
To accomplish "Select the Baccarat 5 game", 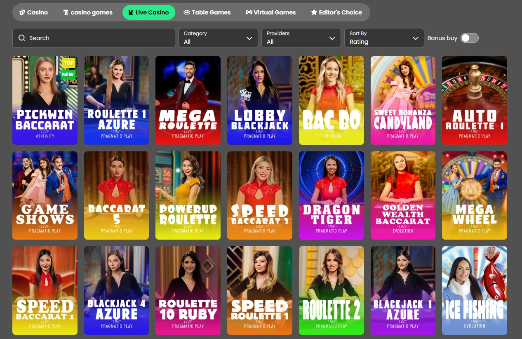I will click(117, 195).
